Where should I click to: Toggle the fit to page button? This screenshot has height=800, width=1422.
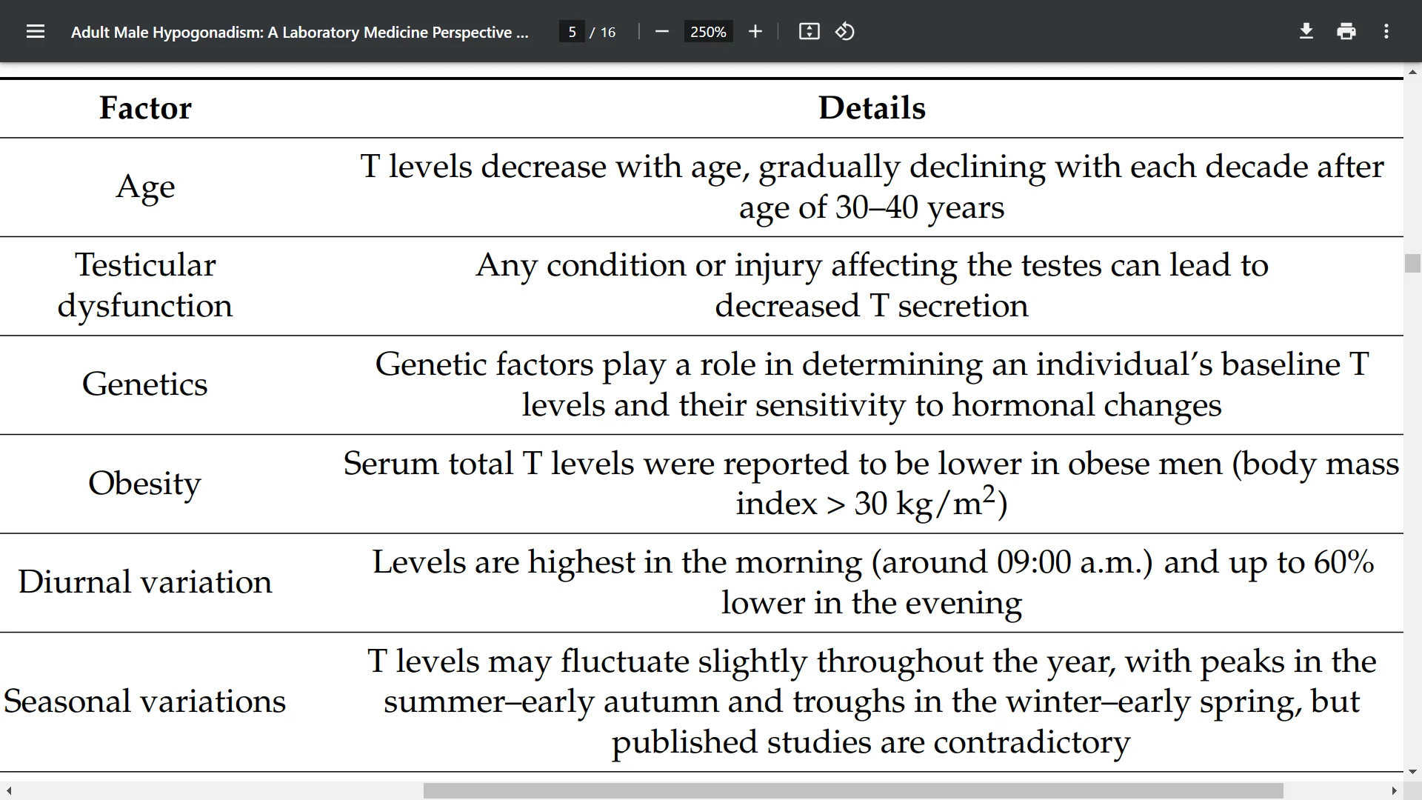[x=809, y=32]
